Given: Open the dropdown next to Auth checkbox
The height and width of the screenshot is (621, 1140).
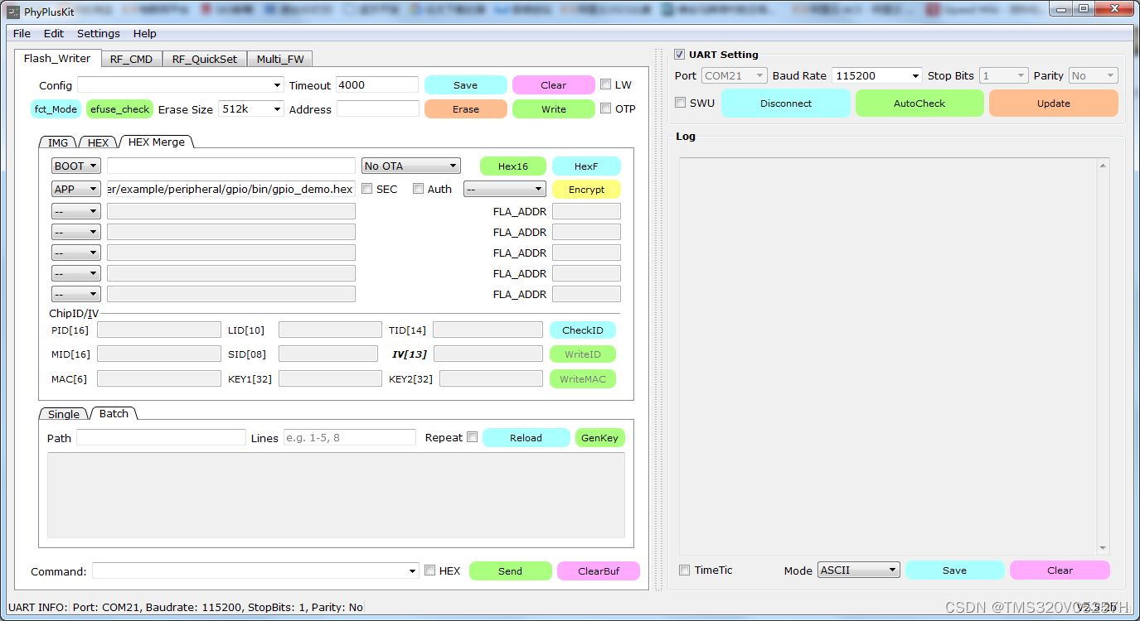Looking at the screenshot, I should (x=504, y=189).
